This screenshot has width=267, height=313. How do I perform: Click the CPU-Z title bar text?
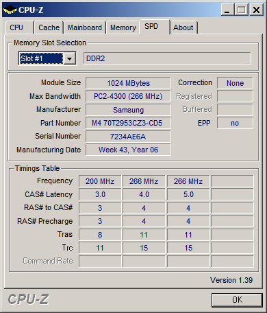31,10
